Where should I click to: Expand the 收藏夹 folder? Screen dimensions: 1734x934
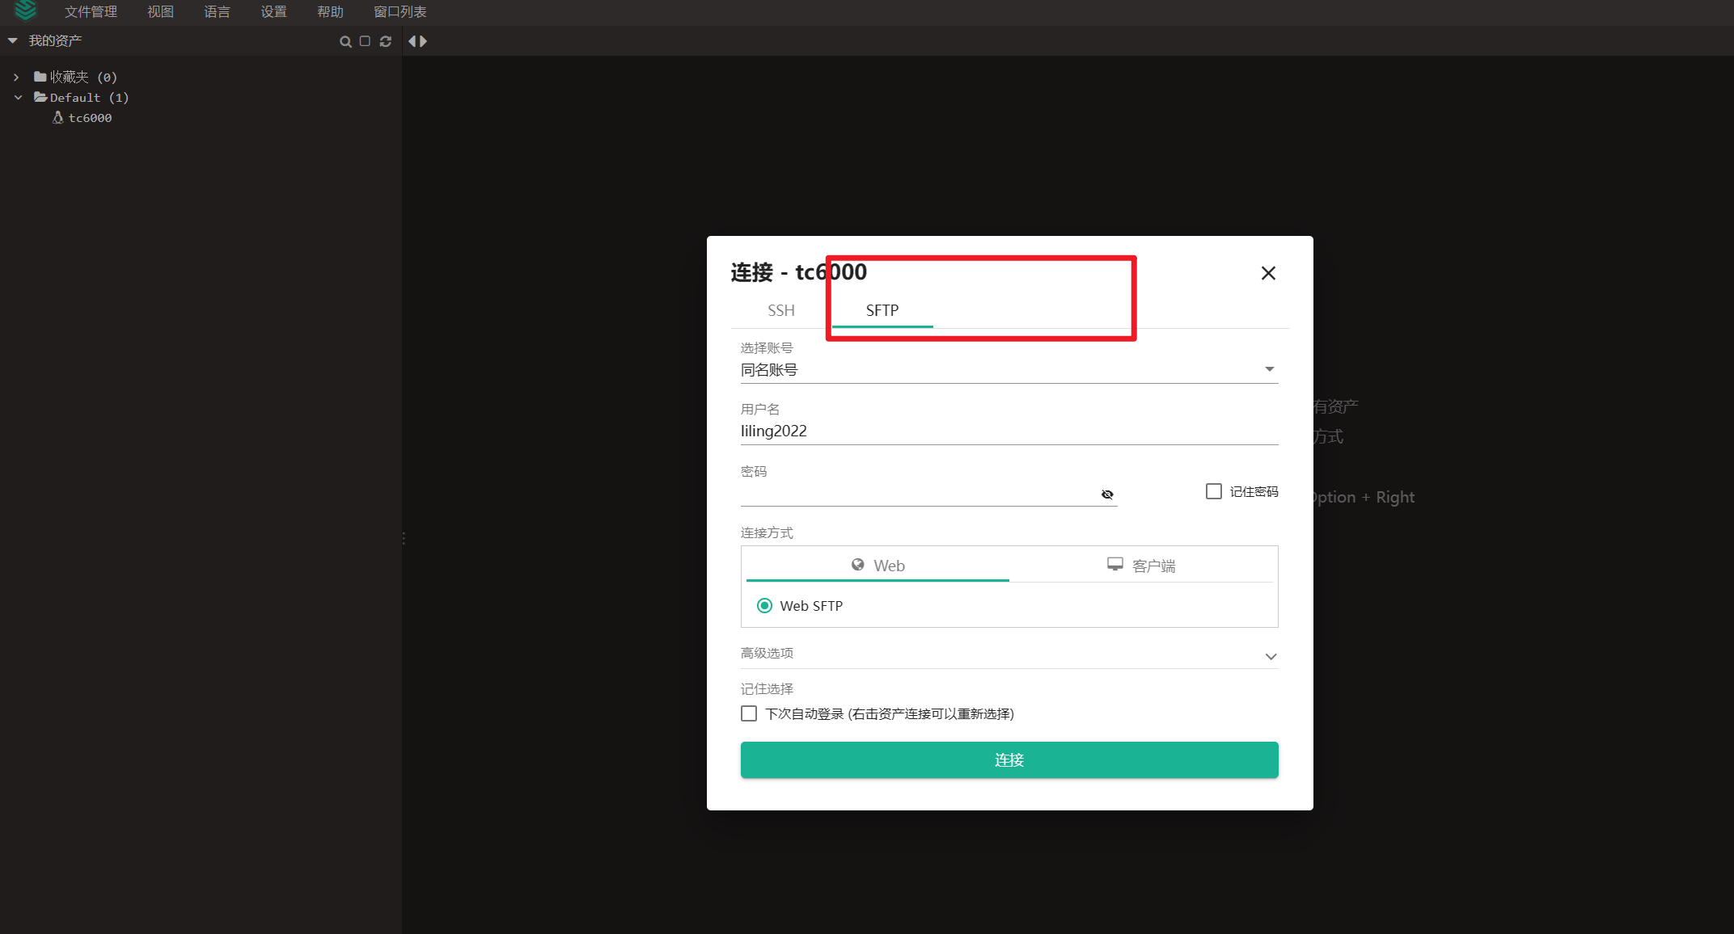click(16, 78)
